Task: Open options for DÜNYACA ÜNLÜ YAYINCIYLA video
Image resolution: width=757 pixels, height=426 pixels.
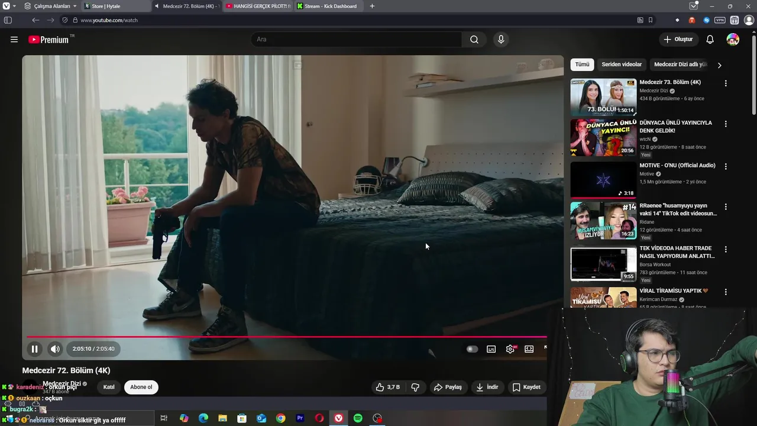Action: pos(726,124)
